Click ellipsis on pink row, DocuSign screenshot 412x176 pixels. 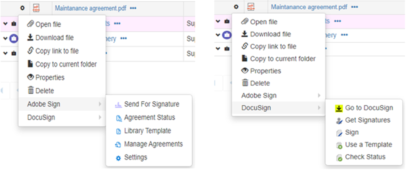coord(337,21)
